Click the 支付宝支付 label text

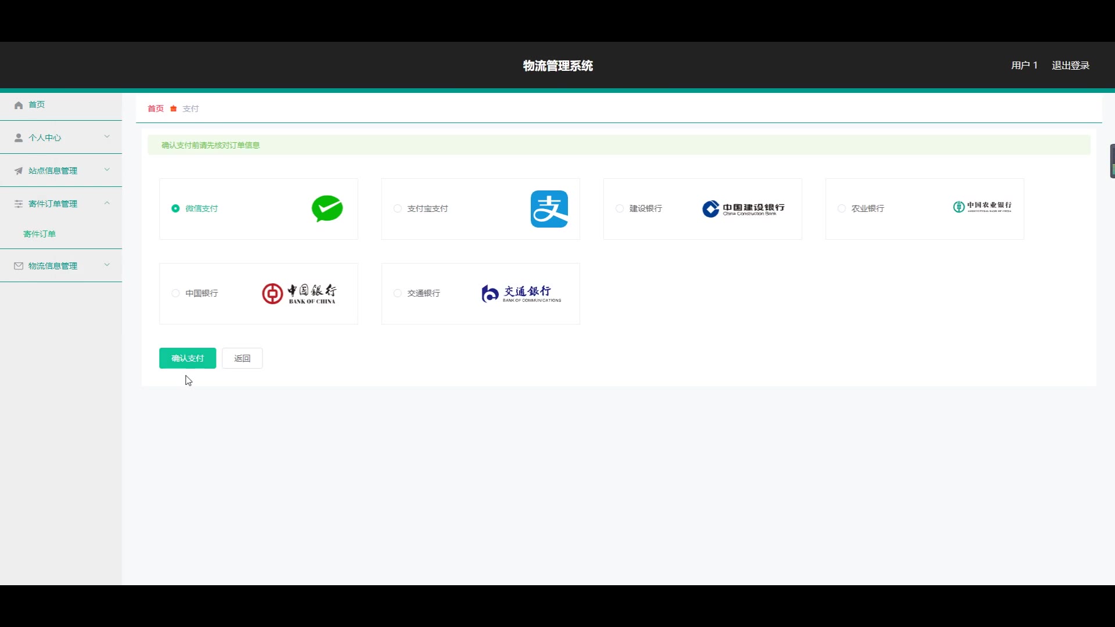pyautogui.click(x=427, y=208)
